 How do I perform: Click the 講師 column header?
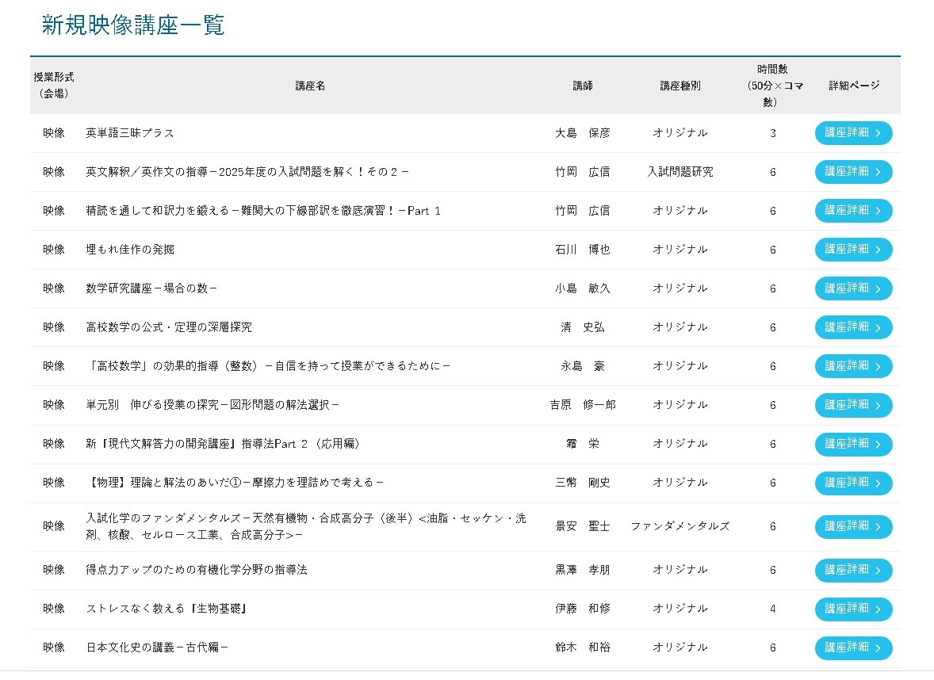click(x=583, y=86)
